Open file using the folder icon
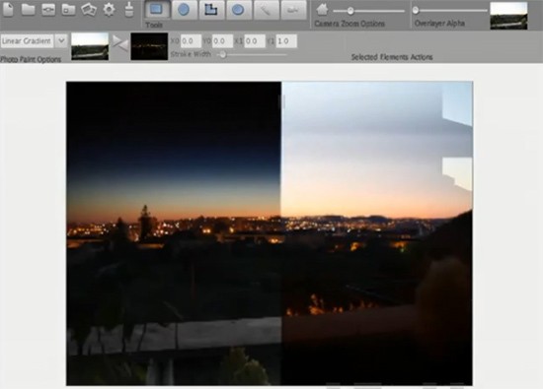The height and width of the screenshot is (389, 543). coord(28,9)
